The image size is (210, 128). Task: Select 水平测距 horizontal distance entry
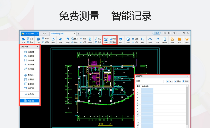click(30, 79)
